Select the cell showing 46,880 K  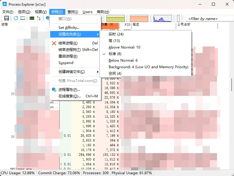[112, 93]
